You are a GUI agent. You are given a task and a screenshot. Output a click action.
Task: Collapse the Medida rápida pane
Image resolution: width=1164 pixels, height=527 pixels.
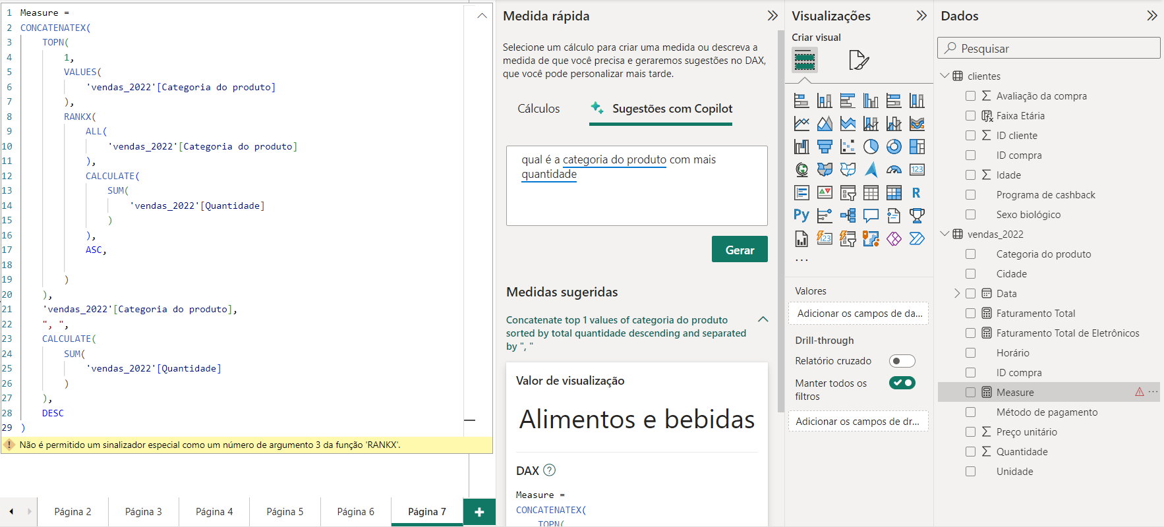[x=772, y=16]
